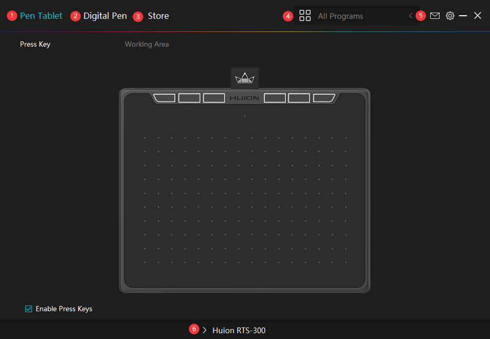Image resolution: width=490 pixels, height=339 pixels.
Task: Minimize the Huion driver window
Action: pos(463,16)
